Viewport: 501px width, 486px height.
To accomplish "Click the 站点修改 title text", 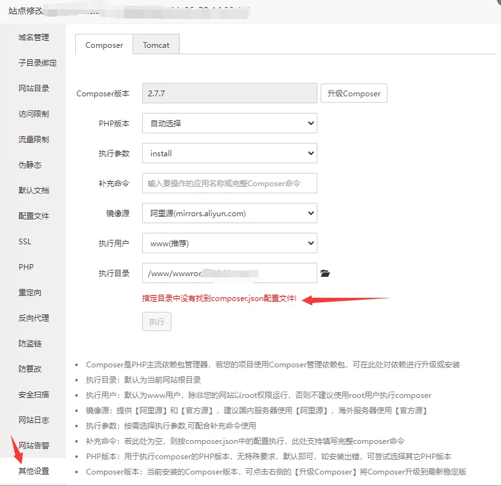I will [25, 11].
